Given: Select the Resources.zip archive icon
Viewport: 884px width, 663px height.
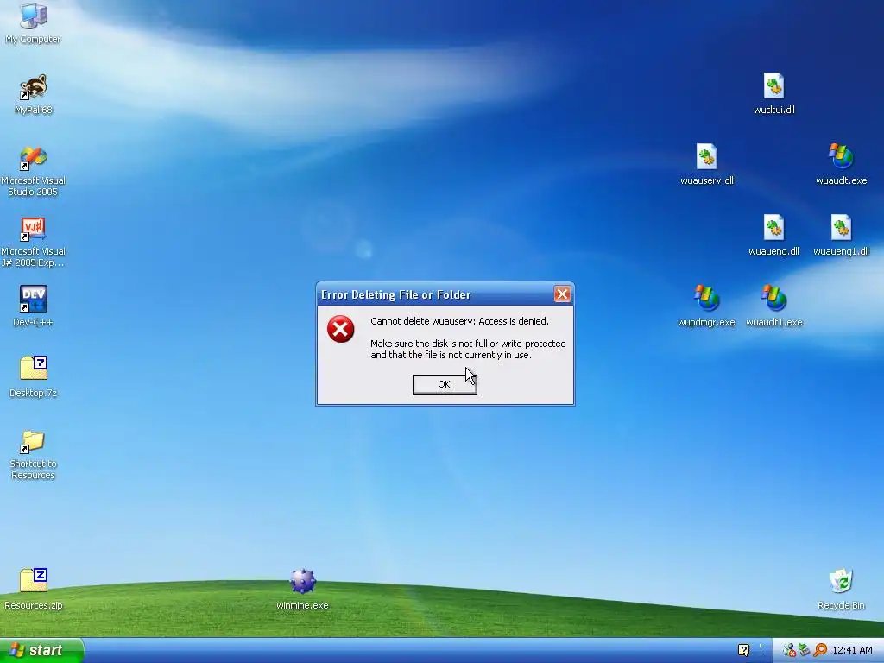Looking at the screenshot, I should click(34, 589).
